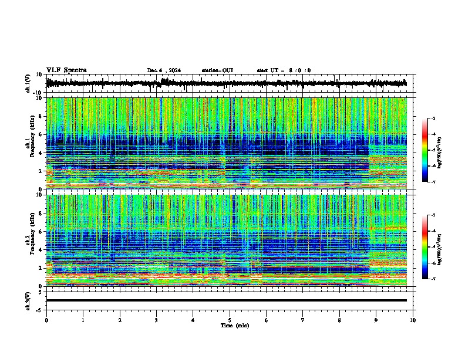Click the ch.2 spectrogram panel
The width and height of the screenshot is (465, 359).
(x=227, y=241)
